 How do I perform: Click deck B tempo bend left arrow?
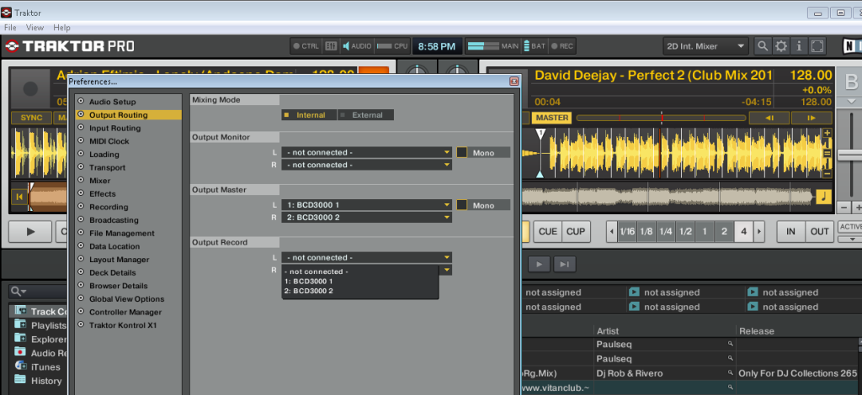pyautogui.click(x=769, y=118)
